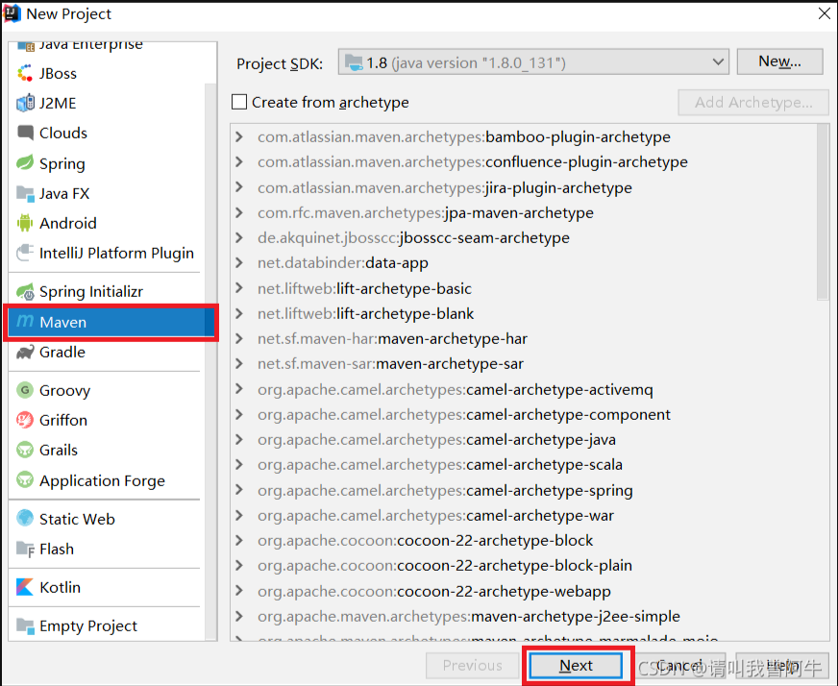Screen dimensions: 838x686
Task: Click the IntelliJ logo in title bar
Action: (12, 13)
